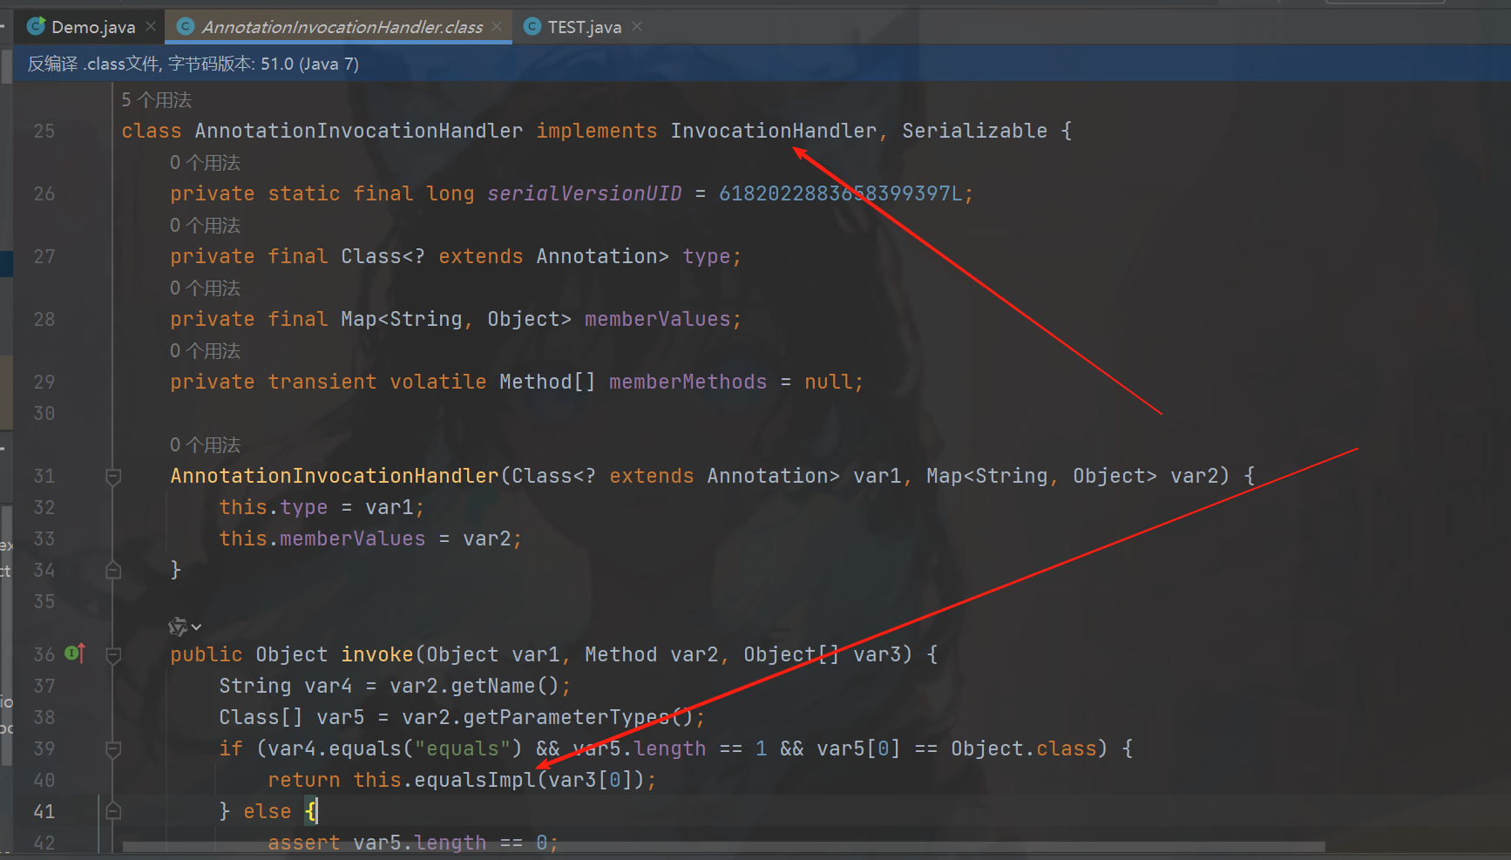Click the '5 个用法' usages hint
The width and height of the screenshot is (1511, 860).
156,100
